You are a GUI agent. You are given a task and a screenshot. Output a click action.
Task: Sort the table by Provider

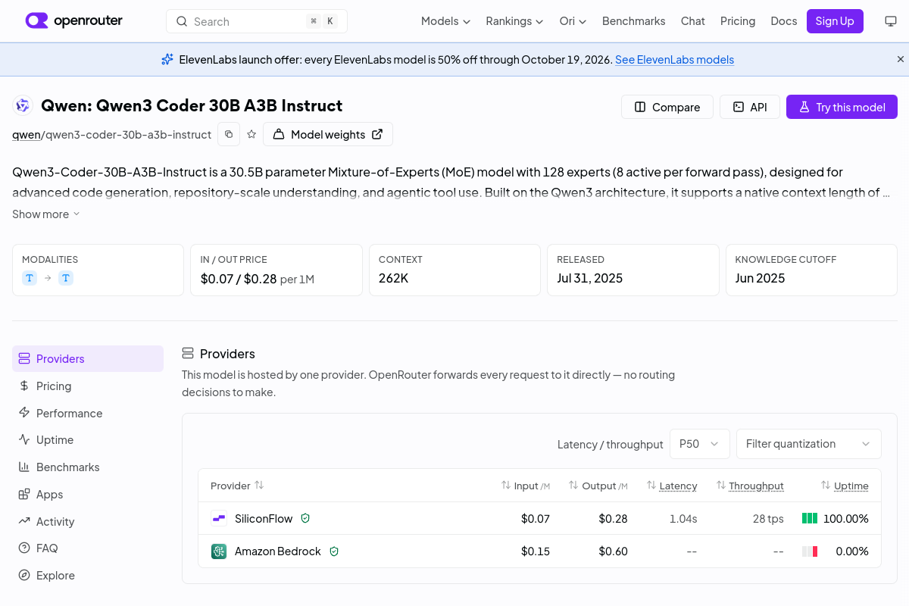point(237,486)
